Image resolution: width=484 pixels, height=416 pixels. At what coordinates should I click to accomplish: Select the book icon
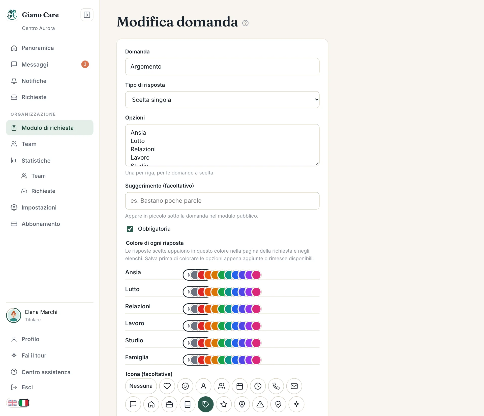click(x=188, y=404)
